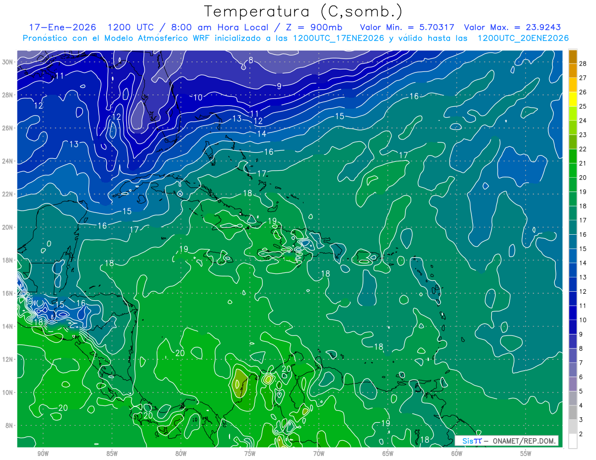Click the contour label "9" on the map
596x460 pixels.
coord(279,86)
